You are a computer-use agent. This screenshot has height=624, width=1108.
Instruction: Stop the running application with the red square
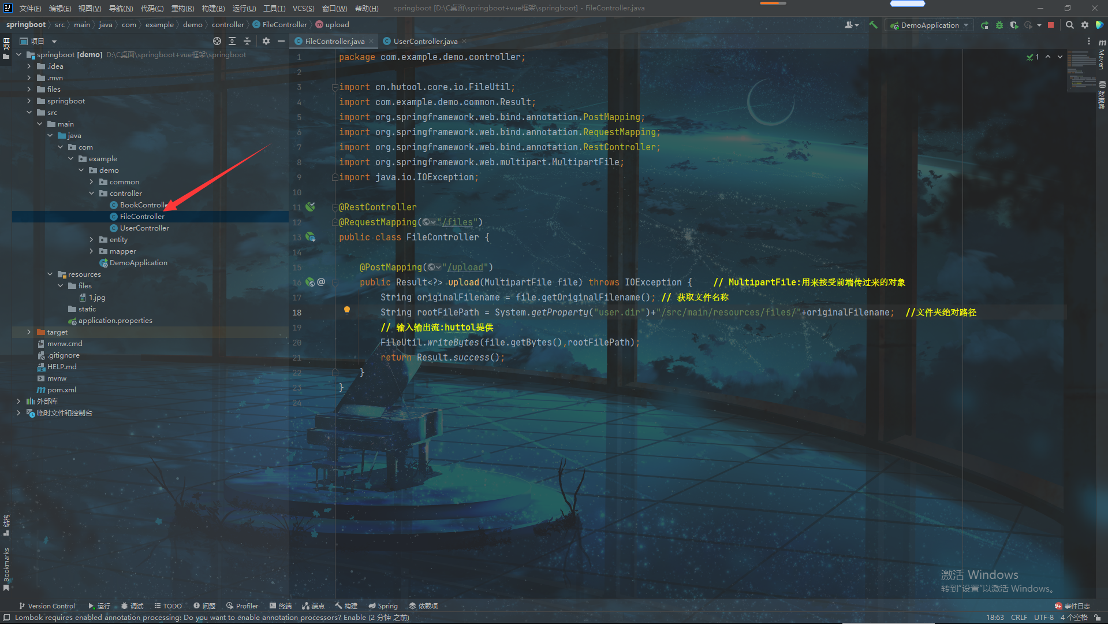[1051, 25]
